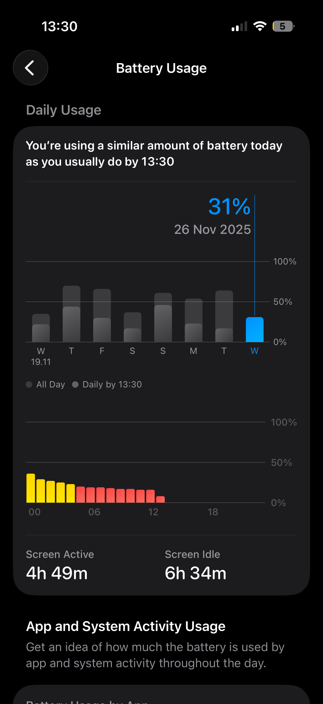Tap the Daily by 13:30 legend dot
The height and width of the screenshot is (704, 323).
coord(75,384)
